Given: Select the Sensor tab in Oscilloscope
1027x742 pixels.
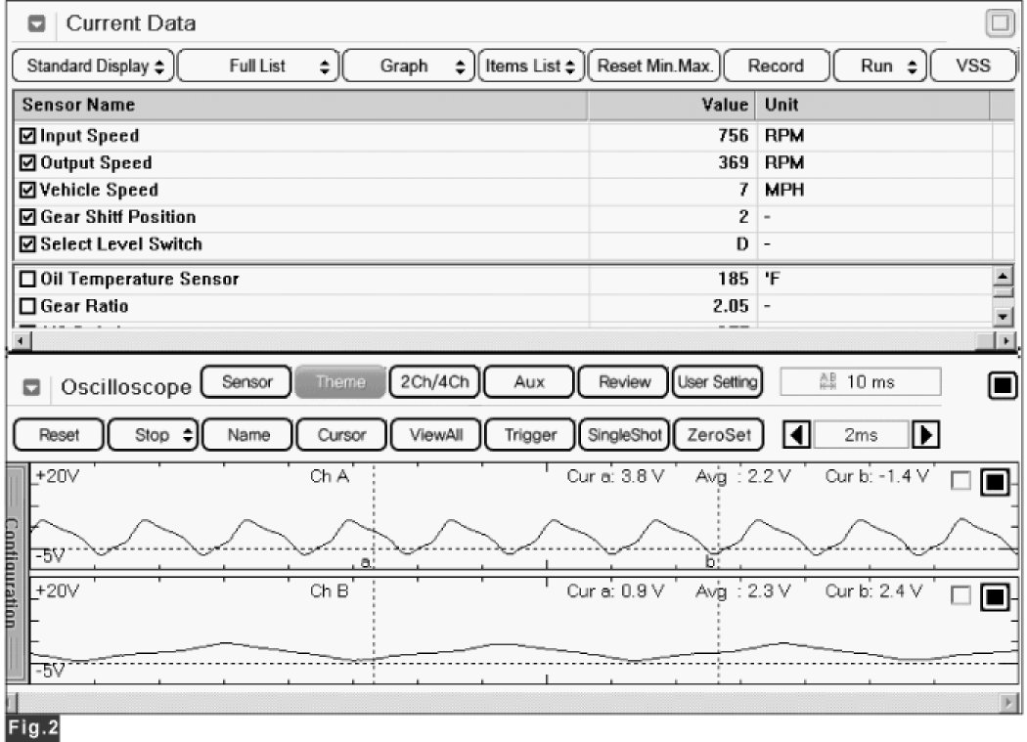Looking at the screenshot, I should click(246, 381).
